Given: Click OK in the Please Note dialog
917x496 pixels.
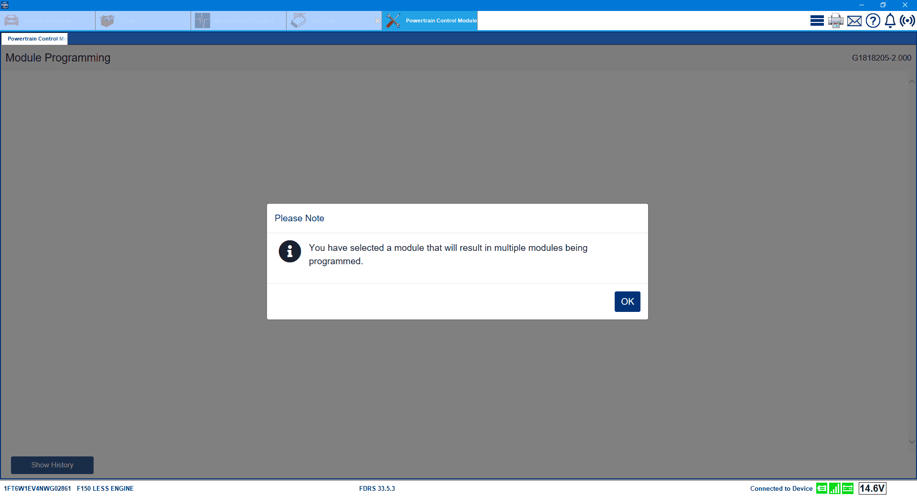Looking at the screenshot, I should click(x=627, y=301).
